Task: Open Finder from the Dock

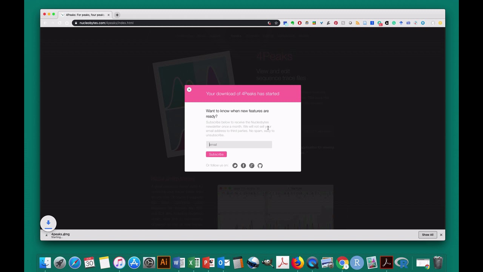Action: [x=45, y=263]
